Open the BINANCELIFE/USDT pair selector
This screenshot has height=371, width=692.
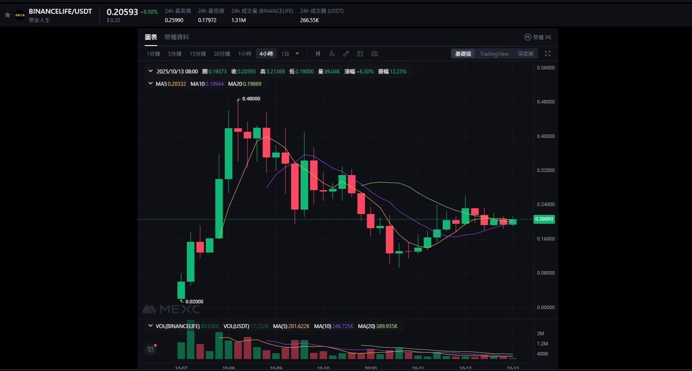pyautogui.click(x=60, y=11)
